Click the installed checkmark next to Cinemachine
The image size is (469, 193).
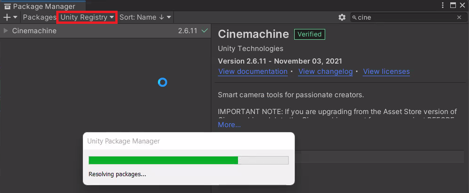[x=205, y=30]
